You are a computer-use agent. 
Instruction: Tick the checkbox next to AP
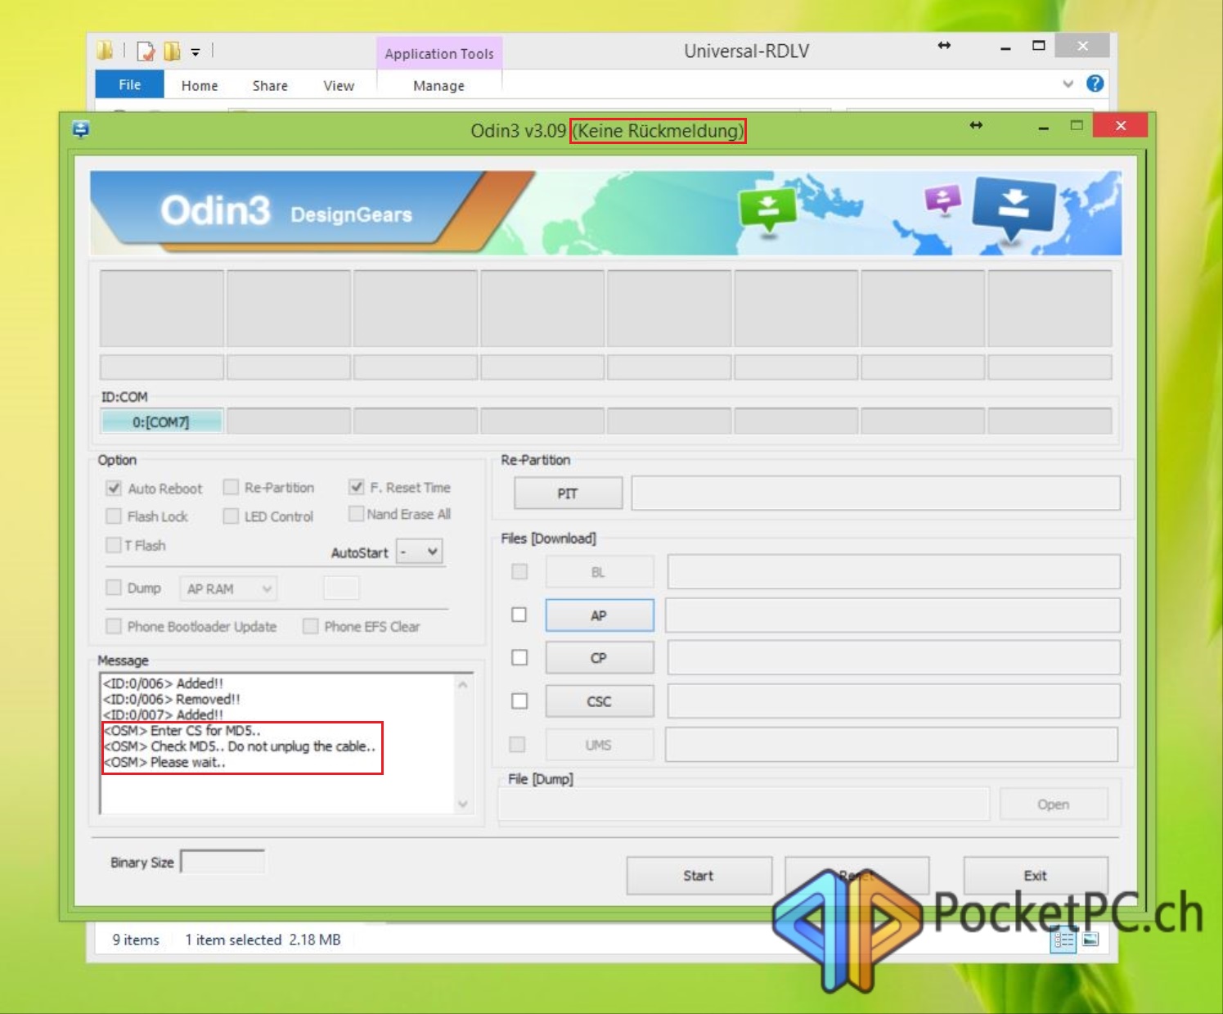[x=519, y=615]
